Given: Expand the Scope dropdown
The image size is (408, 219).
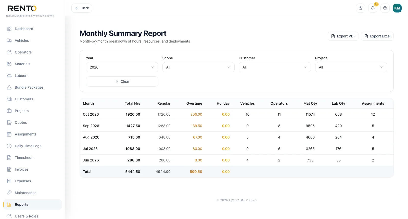Looking at the screenshot, I should [x=198, y=67].
